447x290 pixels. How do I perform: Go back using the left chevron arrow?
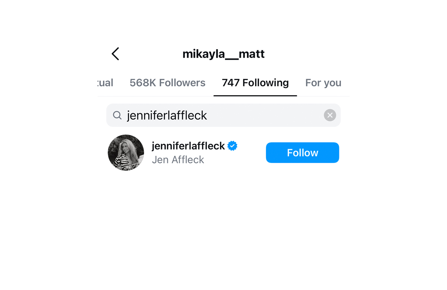tap(115, 54)
